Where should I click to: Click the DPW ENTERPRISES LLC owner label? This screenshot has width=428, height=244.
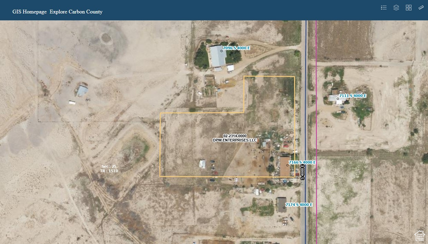235,140
